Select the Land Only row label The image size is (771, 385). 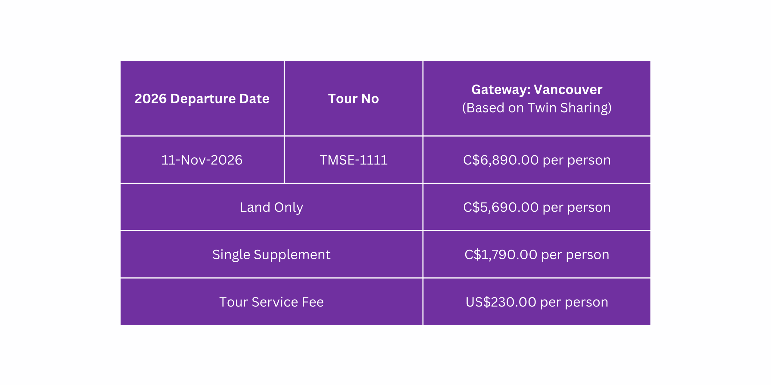[271, 207]
